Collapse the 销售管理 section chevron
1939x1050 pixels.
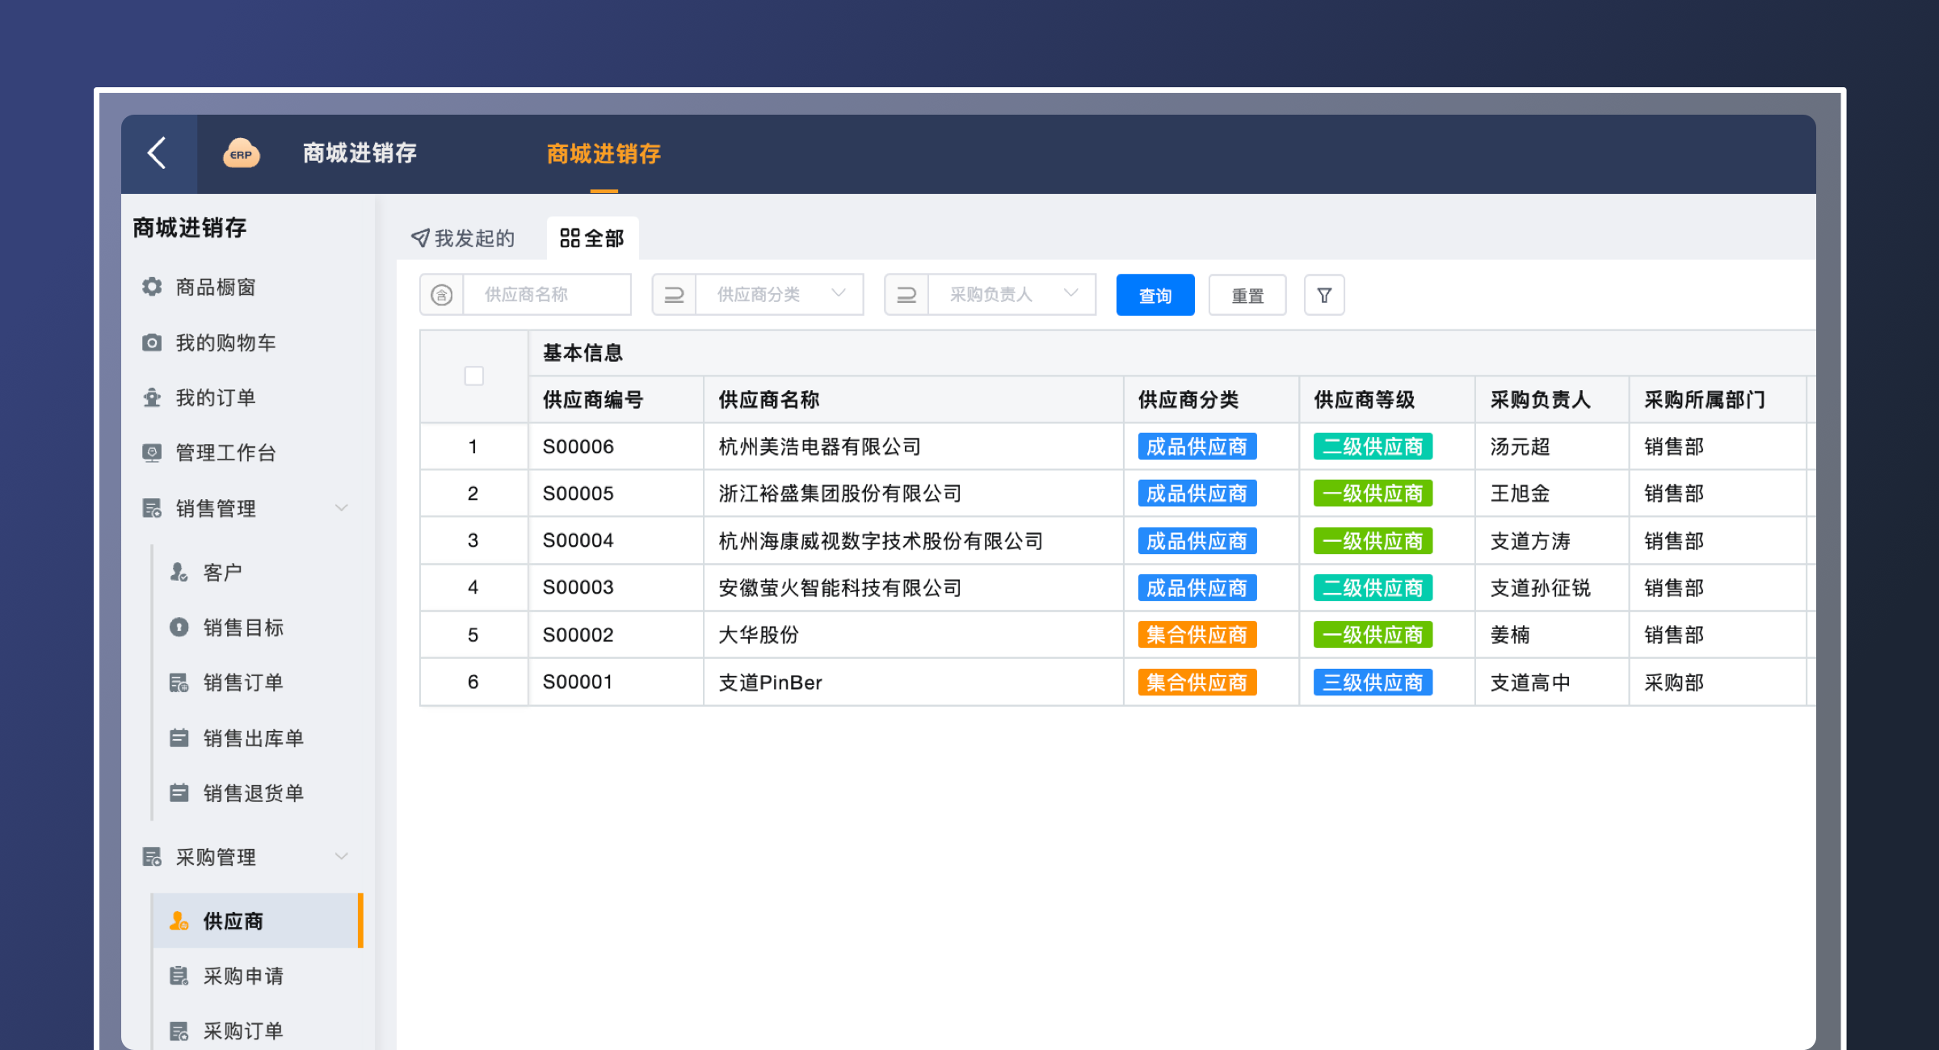pos(342,508)
